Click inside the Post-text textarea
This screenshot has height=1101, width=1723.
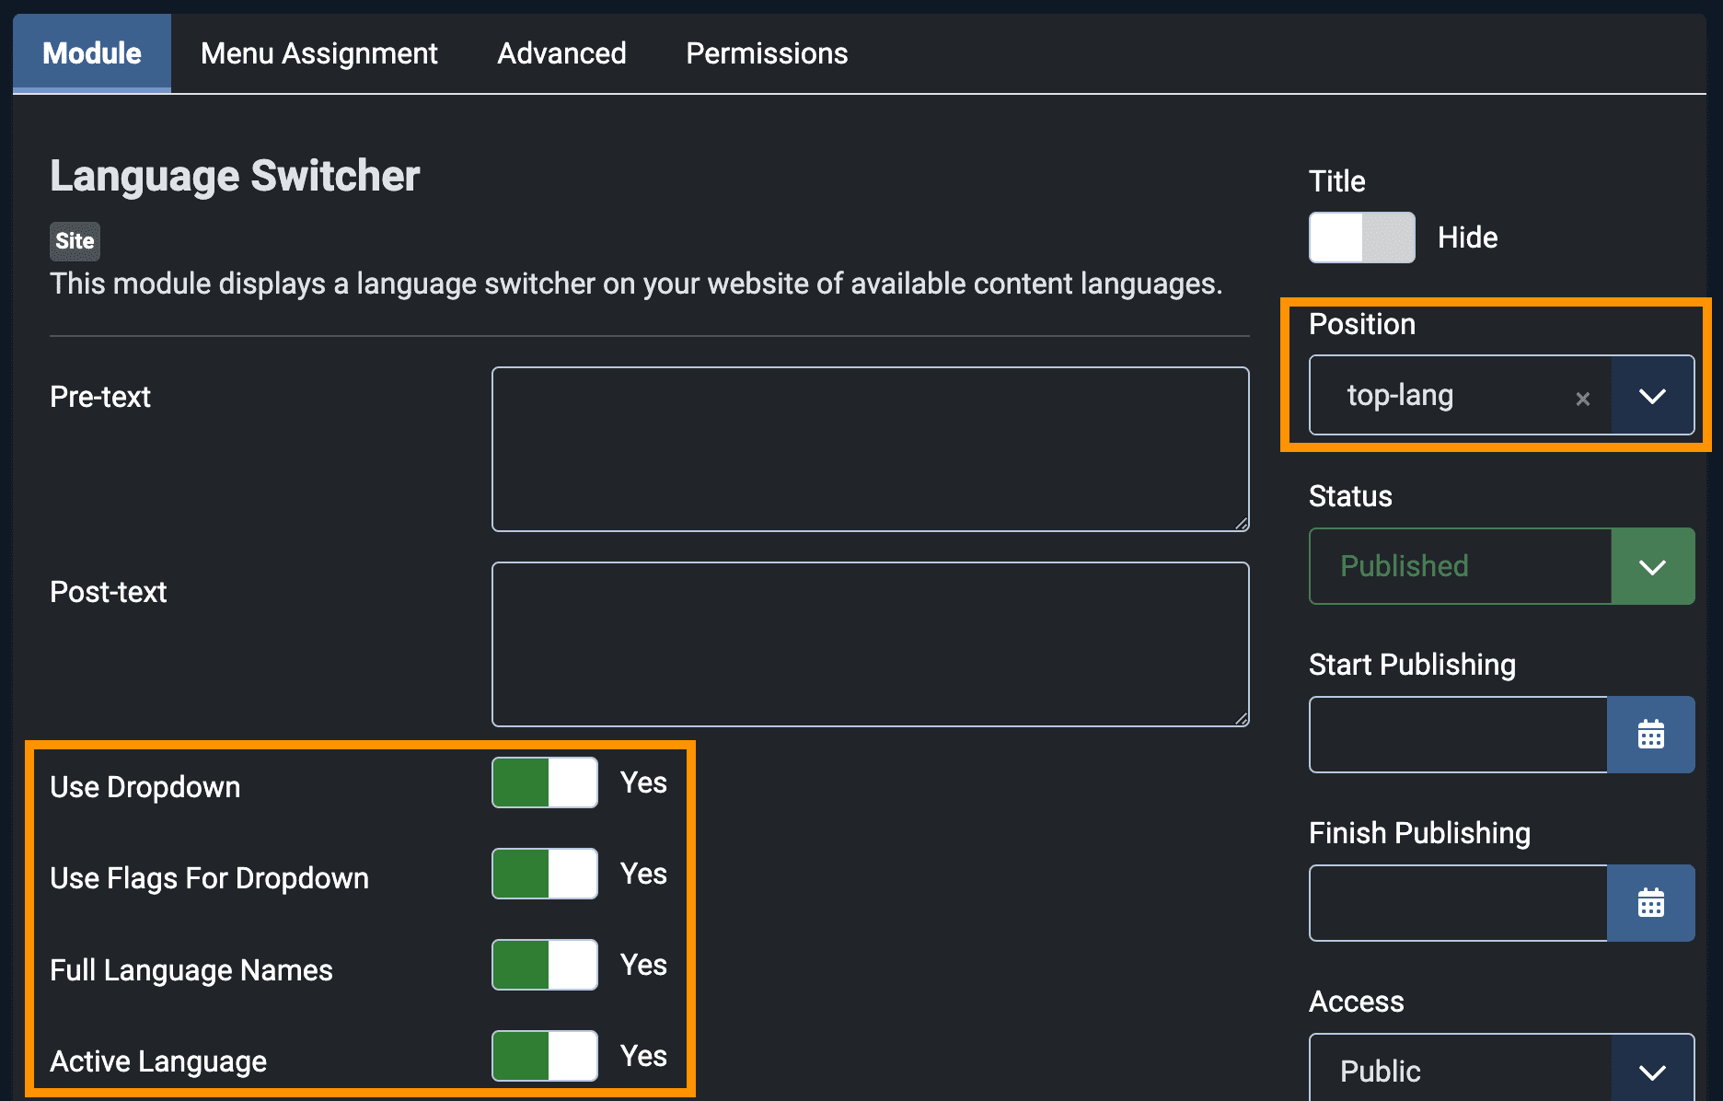click(x=870, y=644)
